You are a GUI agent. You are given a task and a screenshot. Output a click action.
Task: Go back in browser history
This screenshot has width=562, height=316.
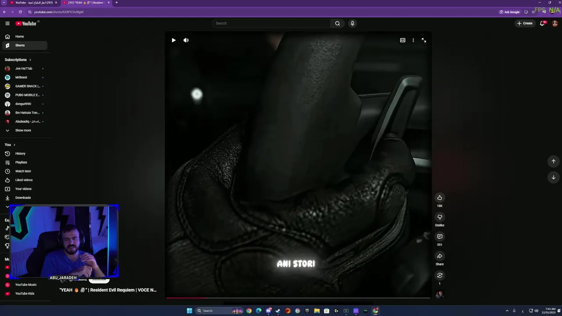(4, 12)
